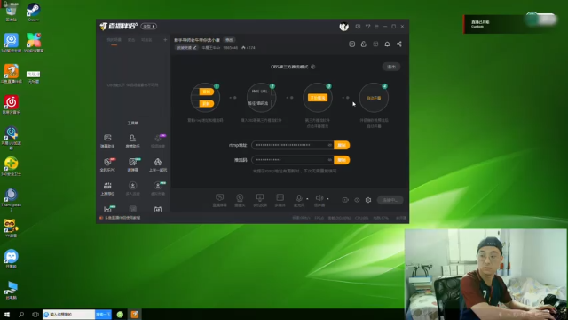The image size is (568, 320).
Task: Click the speaker volume icon
Action: coord(319,198)
